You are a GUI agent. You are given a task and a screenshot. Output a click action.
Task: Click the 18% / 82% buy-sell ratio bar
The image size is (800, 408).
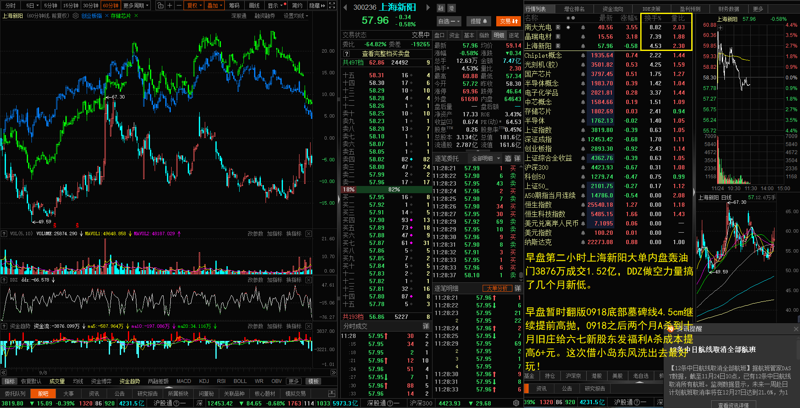pyautogui.click(x=386, y=189)
